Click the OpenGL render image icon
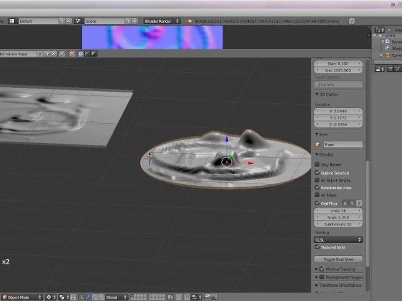Image resolution: width=402 pixels, height=301 pixels. (x=207, y=297)
